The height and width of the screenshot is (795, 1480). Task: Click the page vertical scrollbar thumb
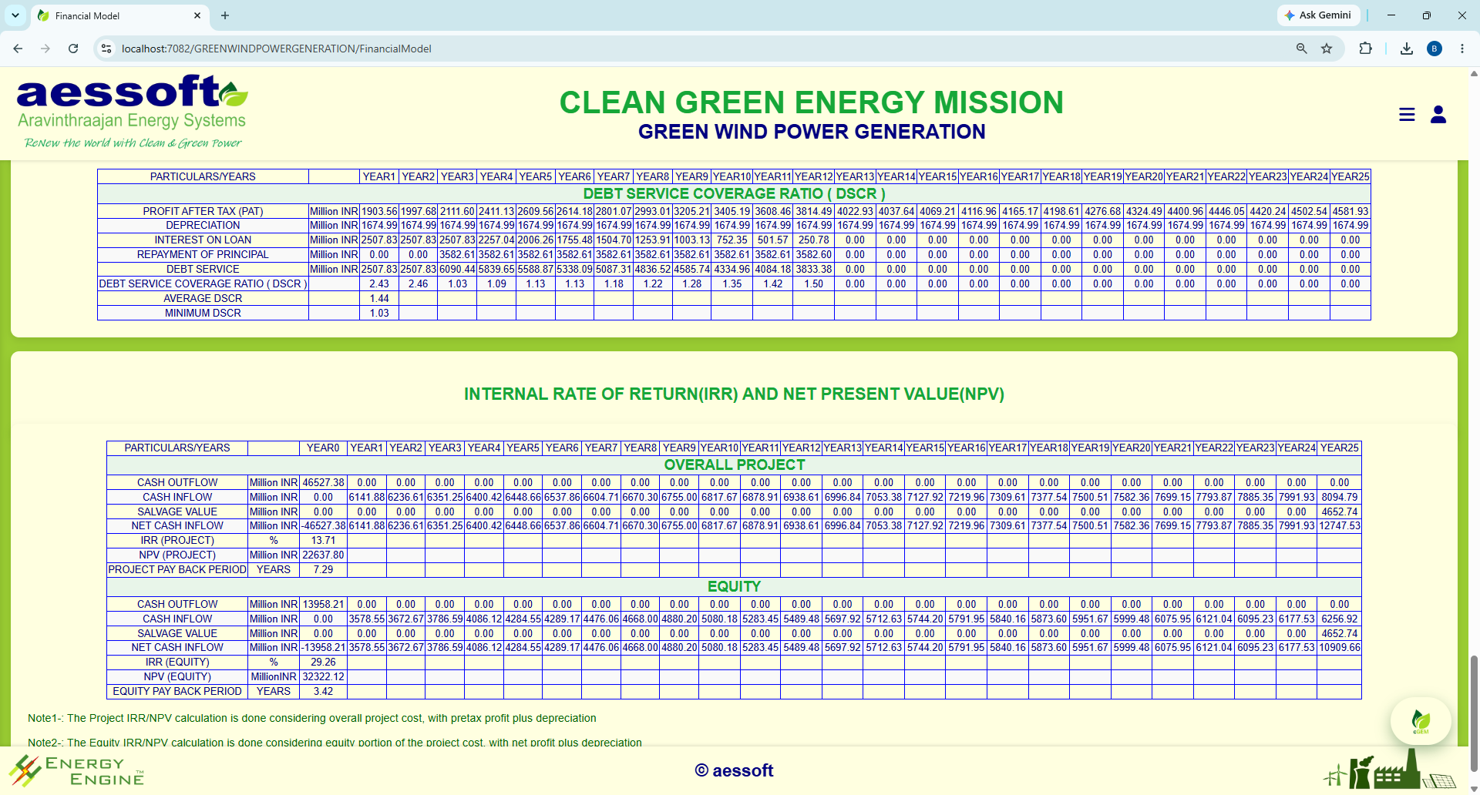[1474, 713]
